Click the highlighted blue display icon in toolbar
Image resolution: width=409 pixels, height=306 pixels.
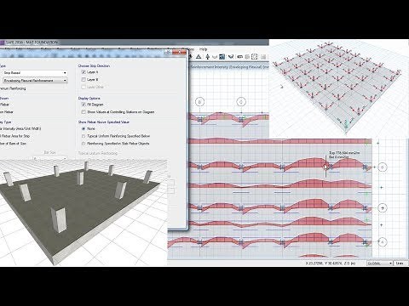[222, 57]
